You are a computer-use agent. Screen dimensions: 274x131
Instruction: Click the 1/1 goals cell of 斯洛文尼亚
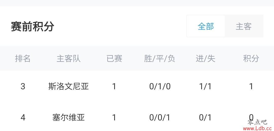[x=205, y=86]
